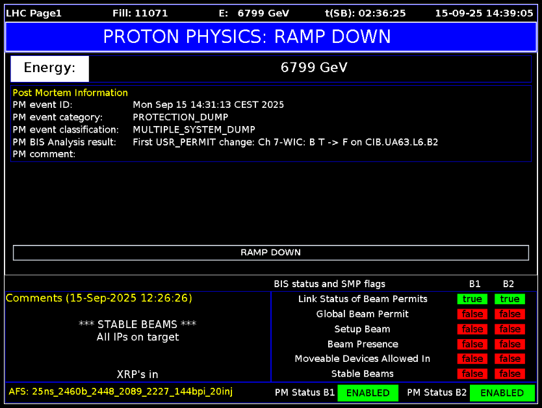Click the RAMP DOWN status bar
Screen dimensions: 542x408
pyautogui.click(x=270, y=253)
